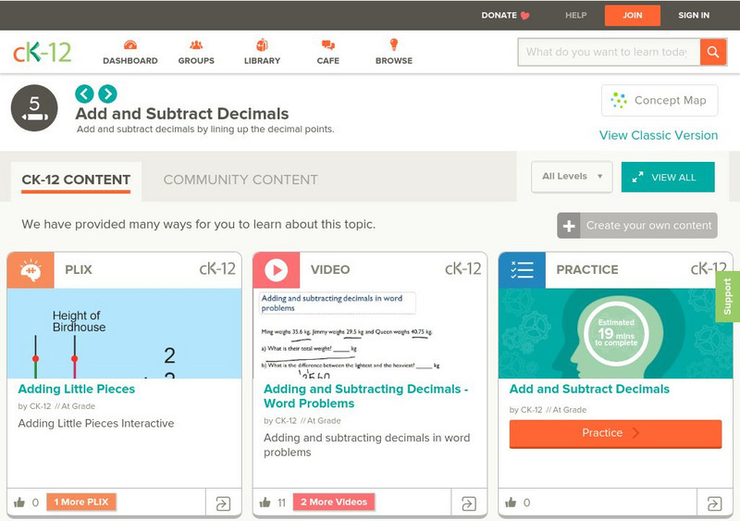The image size is (740, 521).
Task: Open View Classic Version link
Action: click(659, 135)
